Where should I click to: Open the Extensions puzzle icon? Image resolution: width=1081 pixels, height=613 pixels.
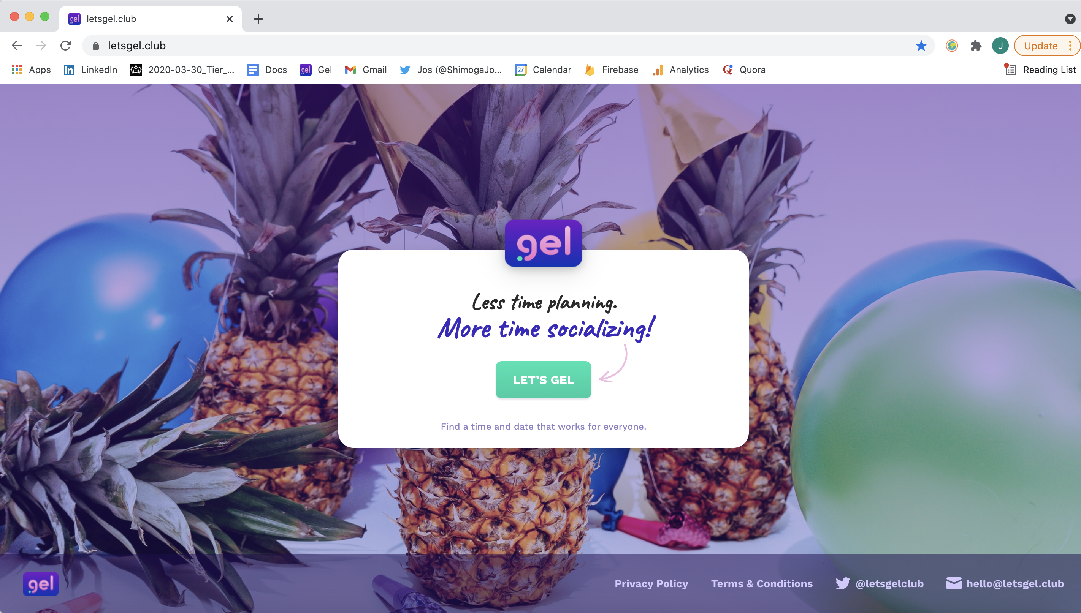(x=976, y=46)
